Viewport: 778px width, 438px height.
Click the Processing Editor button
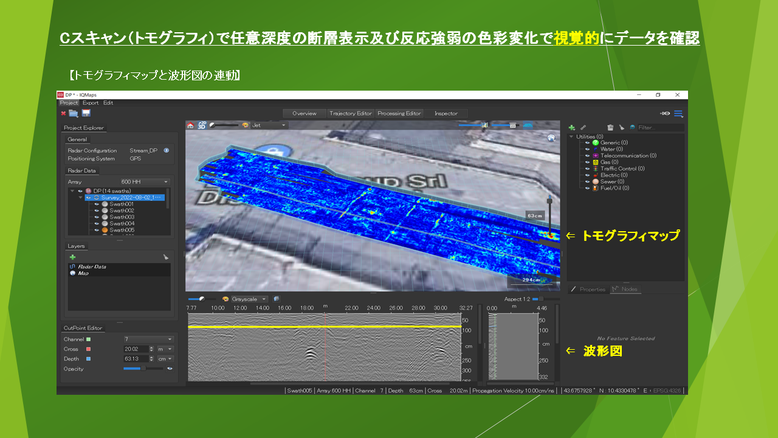[399, 114]
